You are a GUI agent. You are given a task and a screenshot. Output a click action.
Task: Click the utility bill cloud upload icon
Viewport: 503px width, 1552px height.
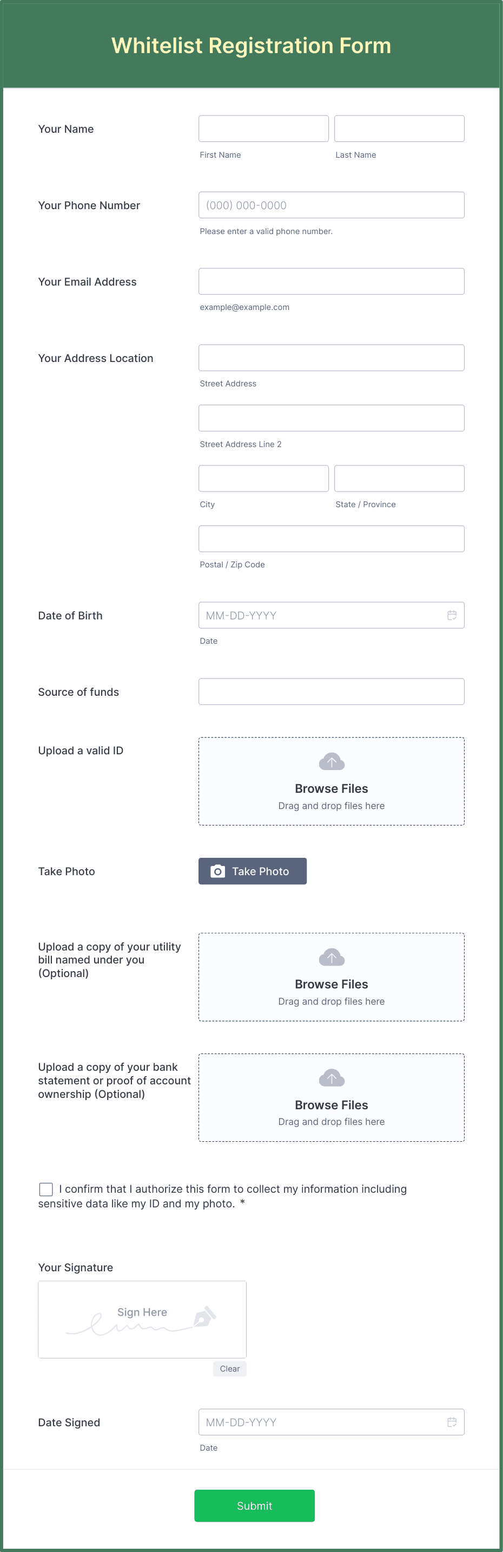tap(332, 957)
